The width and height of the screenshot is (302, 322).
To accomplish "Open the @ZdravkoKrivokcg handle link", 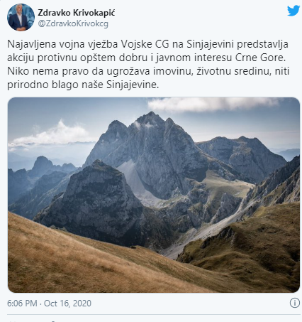I will tap(73, 23).
